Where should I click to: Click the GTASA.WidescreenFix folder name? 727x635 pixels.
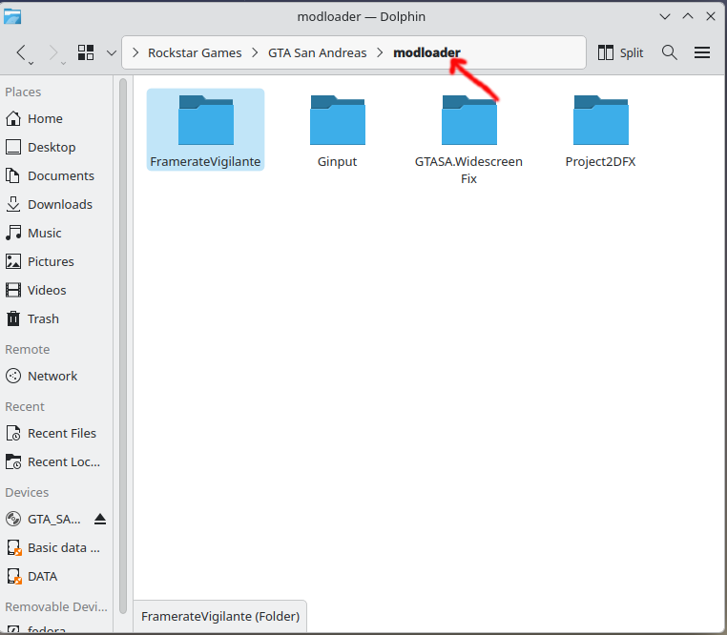click(x=468, y=170)
